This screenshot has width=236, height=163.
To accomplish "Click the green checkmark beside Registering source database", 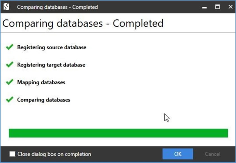I will coord(9,47).
